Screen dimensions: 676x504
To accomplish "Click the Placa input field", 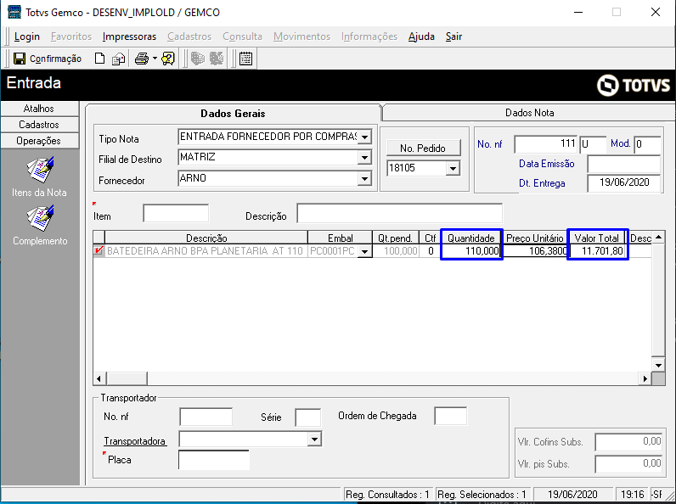I will 214,460.
